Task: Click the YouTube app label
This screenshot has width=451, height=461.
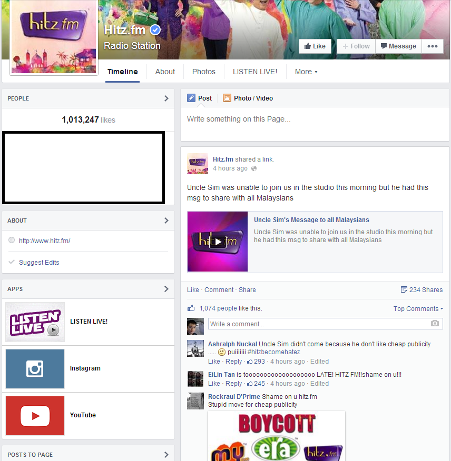Action: [83, 415]
